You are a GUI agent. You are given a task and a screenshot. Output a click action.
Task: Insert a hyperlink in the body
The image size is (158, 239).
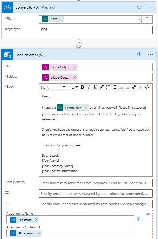(x=134, y=87)
